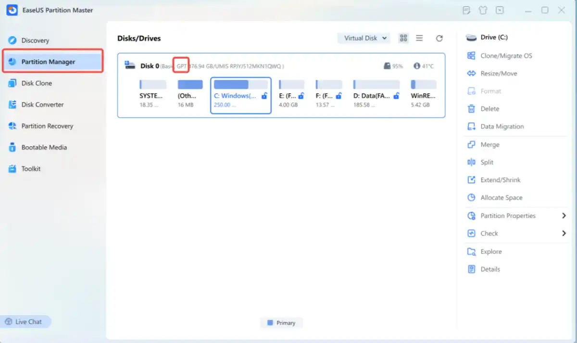The width and height of the screenshot is (577, 343).
Task: Toggle lock icon on C: Windows partition
Action: point(264,96)
